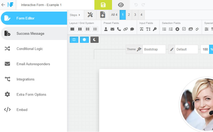This screenshot has width=213, height=132.
Task: Switch to dark mode moon button
Action: [95, 40]
